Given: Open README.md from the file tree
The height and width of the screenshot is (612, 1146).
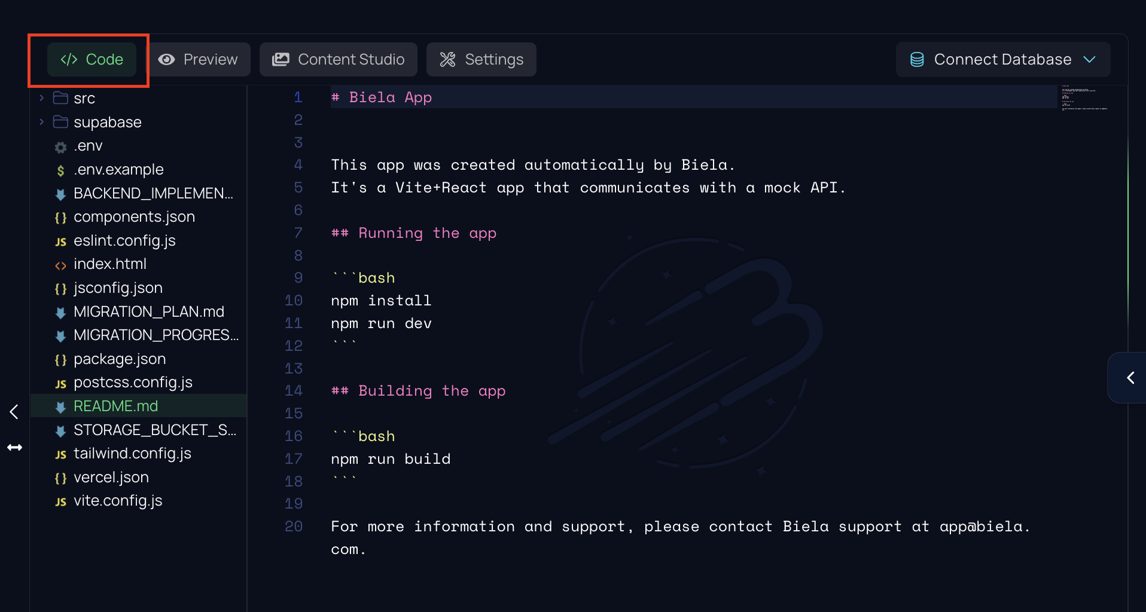Looking at the screenshot, I should click(115, 406).
